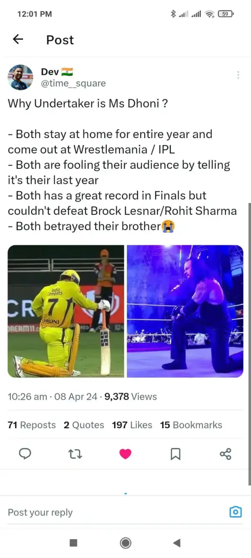The height and width of the screenshot is (558, 251).
Task: Tap Android home circle button
Action: 125,543
